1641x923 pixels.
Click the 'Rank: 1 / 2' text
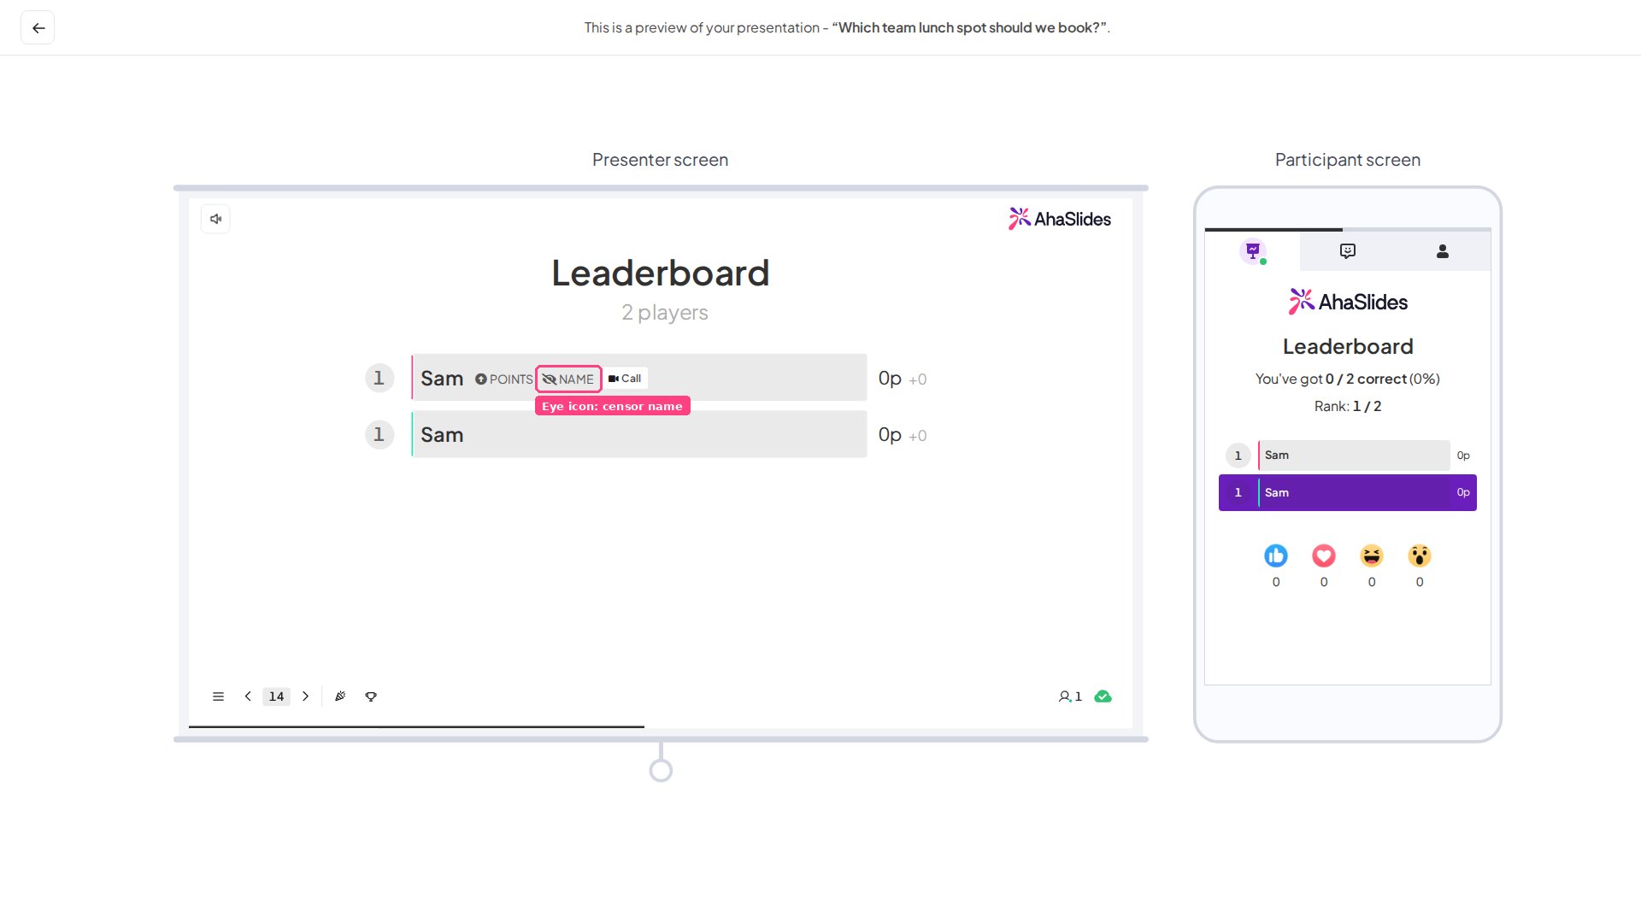click(1348, 407)
